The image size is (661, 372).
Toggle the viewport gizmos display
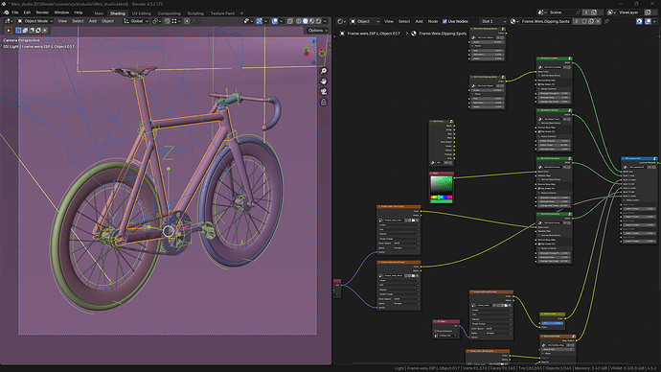click(x=260, y=21)
